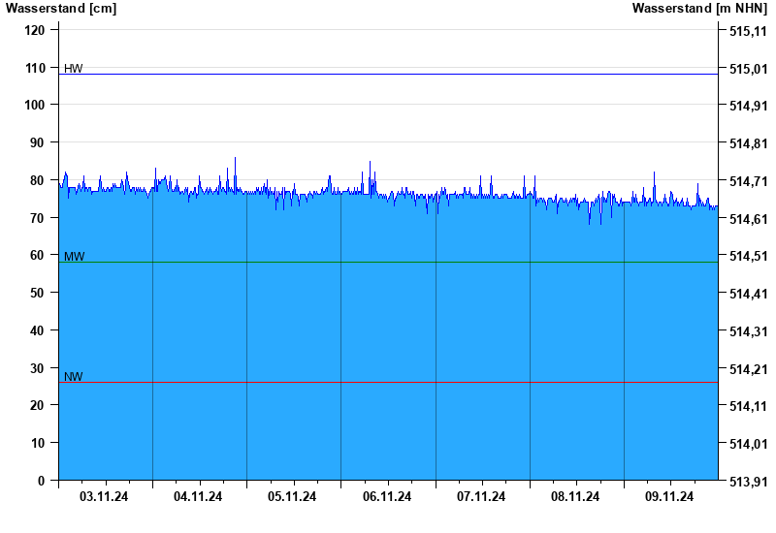This screenshot has height=533, width=776.
Task: Click the date label 09.11.24
Action: coord(669,496)
